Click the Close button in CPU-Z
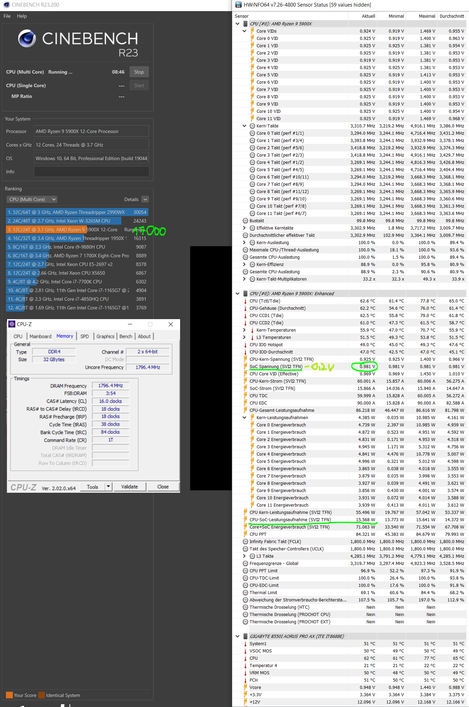The image size is (469, 707). tap(163, 486)
